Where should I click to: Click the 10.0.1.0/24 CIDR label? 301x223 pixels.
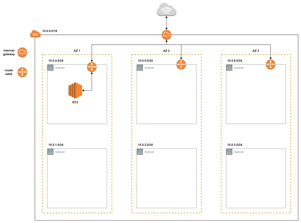(x=56, y=145)
